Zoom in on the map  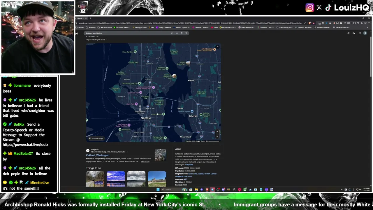[217, 132]
